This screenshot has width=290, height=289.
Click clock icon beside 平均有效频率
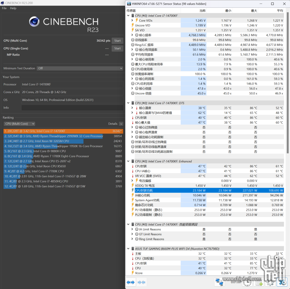(x=133, y=54)
